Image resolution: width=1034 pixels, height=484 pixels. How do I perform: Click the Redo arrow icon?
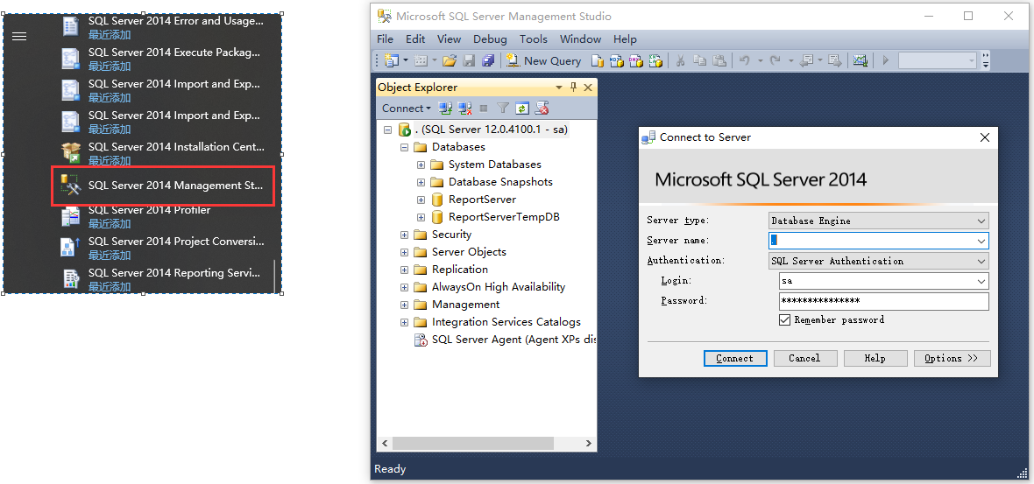pos(775,60)
